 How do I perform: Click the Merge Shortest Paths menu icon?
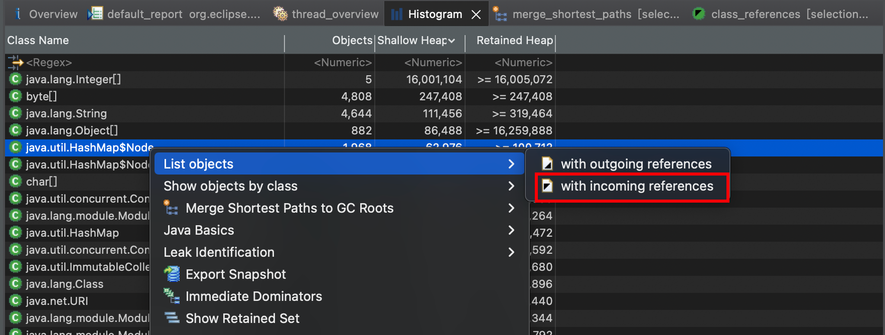(171, 208)
